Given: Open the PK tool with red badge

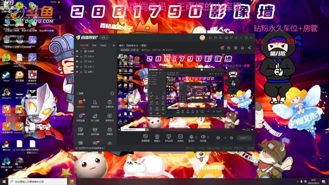Looking at the screenshot, I should 95,143.
